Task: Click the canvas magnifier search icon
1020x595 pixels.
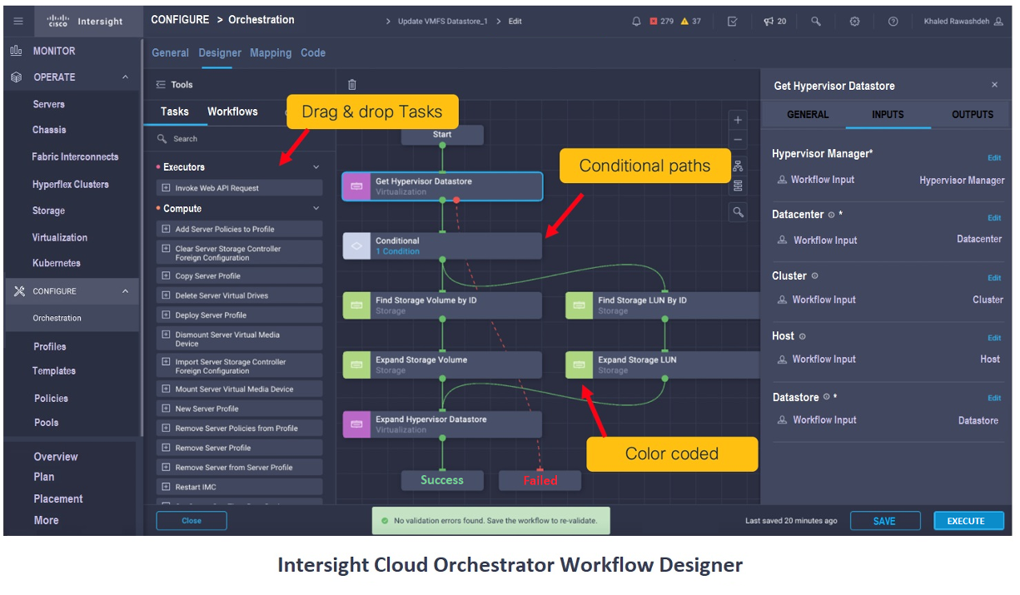Action: (x=738, y=212)
